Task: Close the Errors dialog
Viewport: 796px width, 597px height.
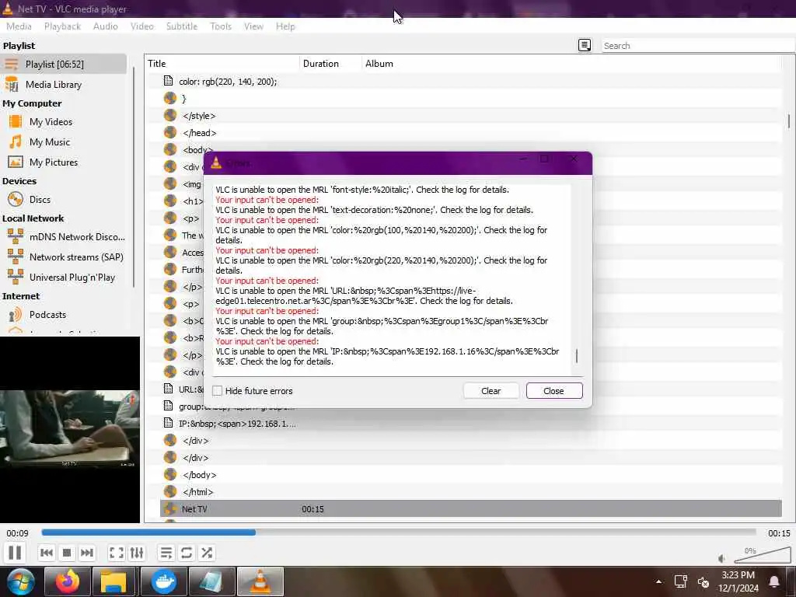Action: (553, 391)
